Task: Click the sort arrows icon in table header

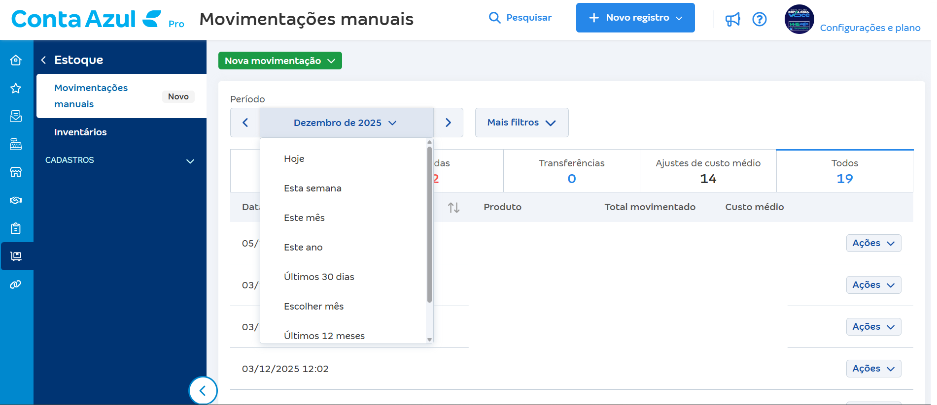Action: [x=453, y=208]
